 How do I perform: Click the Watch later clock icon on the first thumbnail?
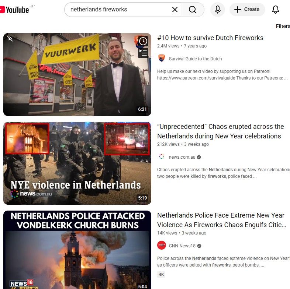(x=143, y=41)
